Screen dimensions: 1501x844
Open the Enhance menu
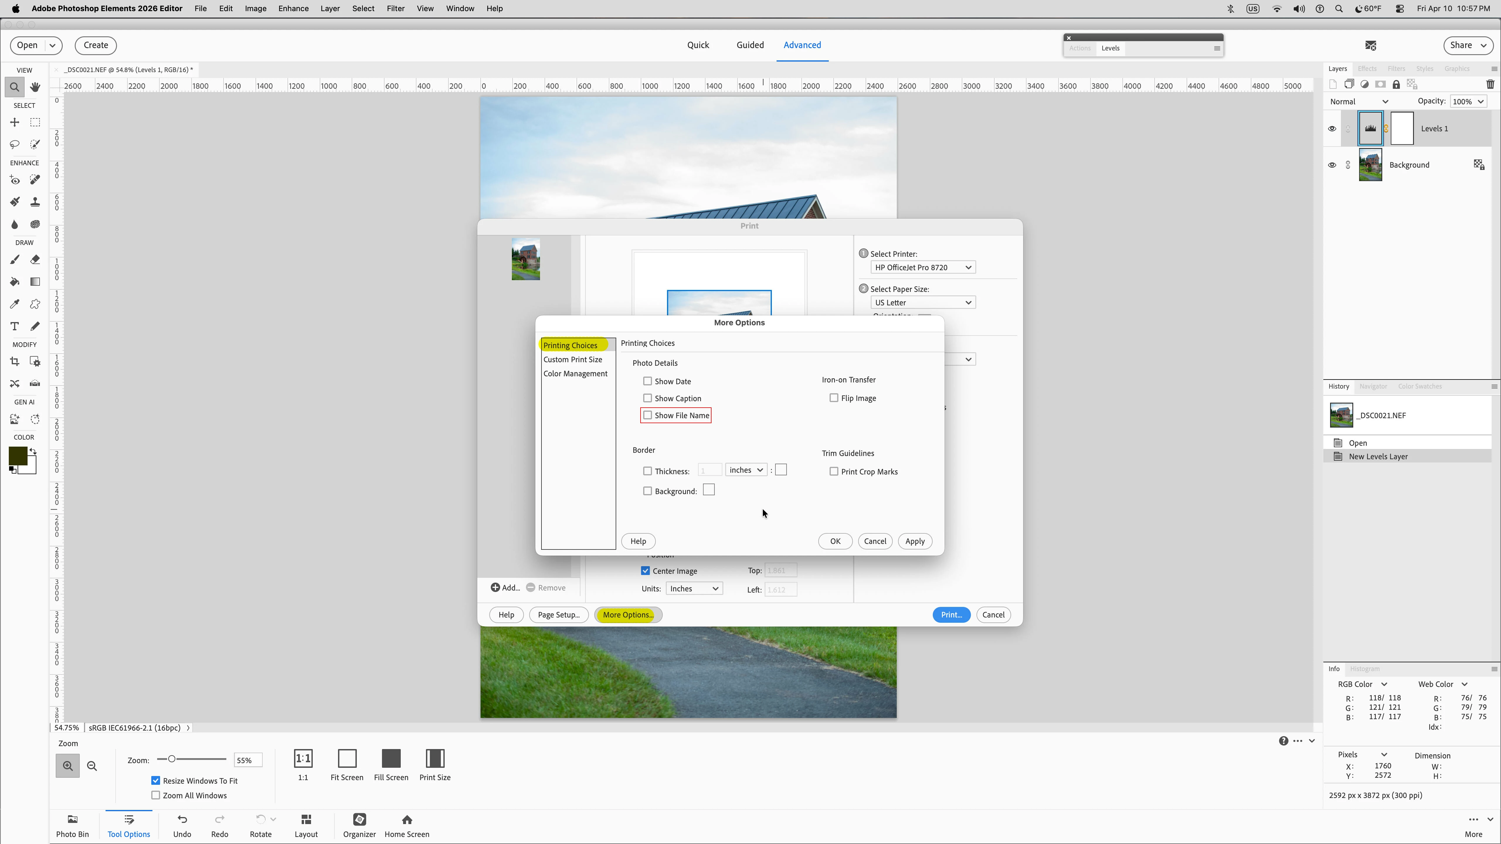tap(293, 9)
